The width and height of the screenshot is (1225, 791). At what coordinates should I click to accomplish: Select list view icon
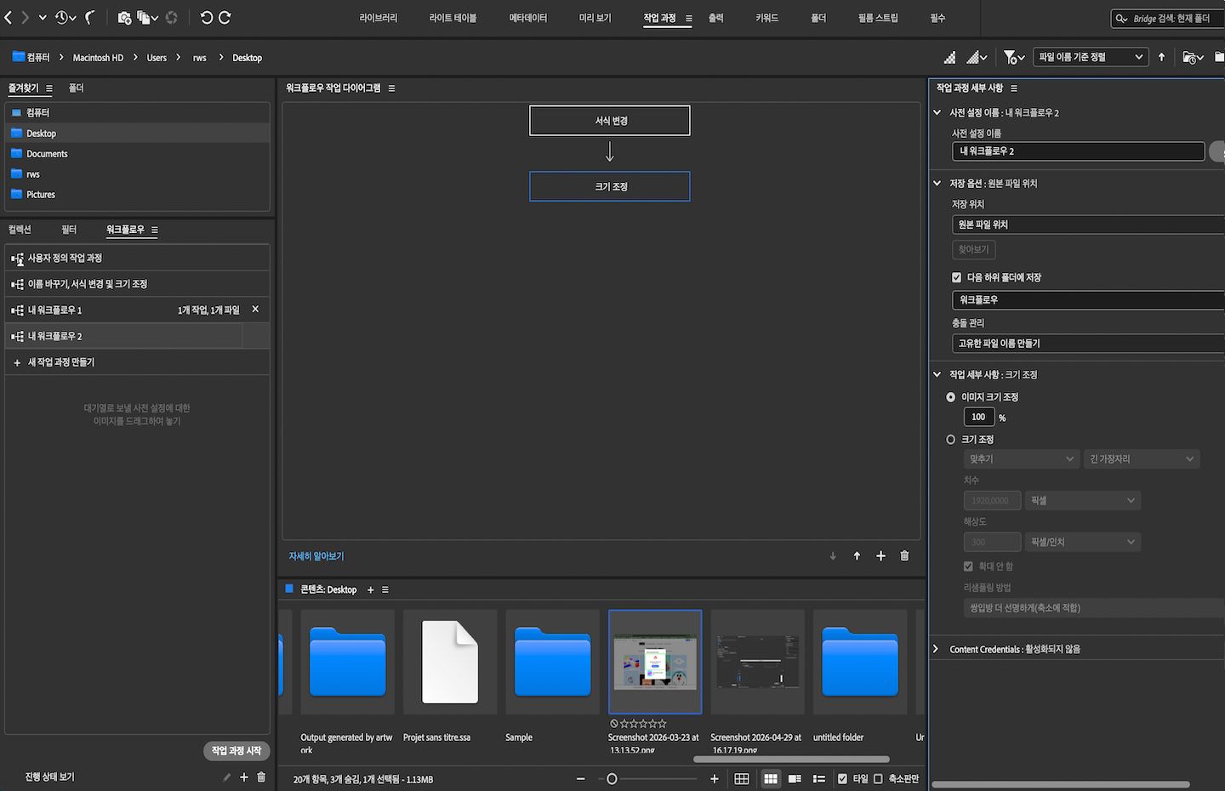819,778
